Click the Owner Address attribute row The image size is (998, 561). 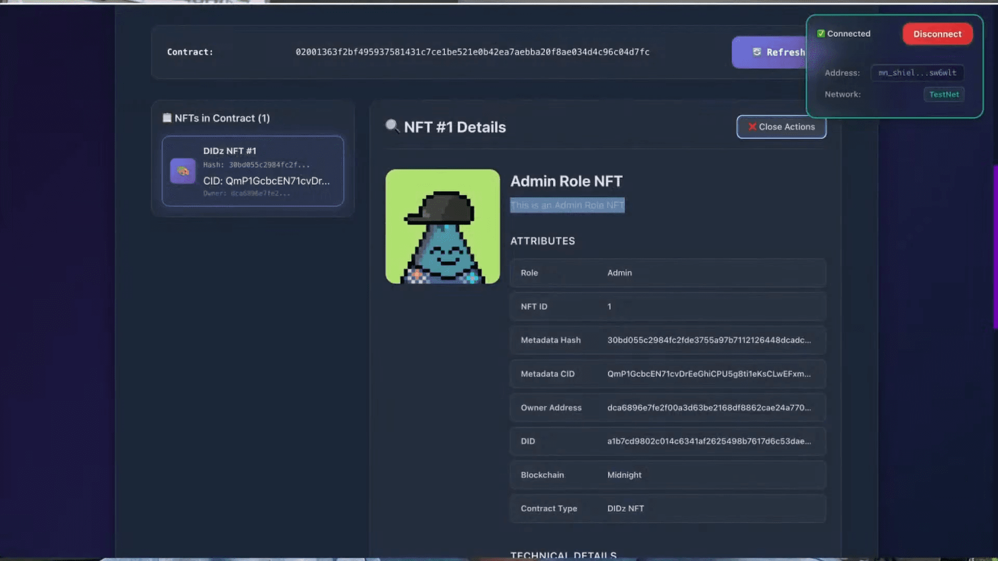click(x=667, y=408)
